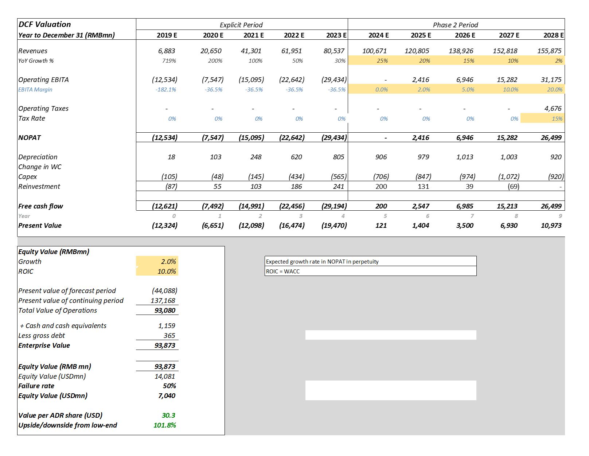Click the highlighted 2% YoY growth cell
Viewport: 589px width, 456px height.
[559, 61]
